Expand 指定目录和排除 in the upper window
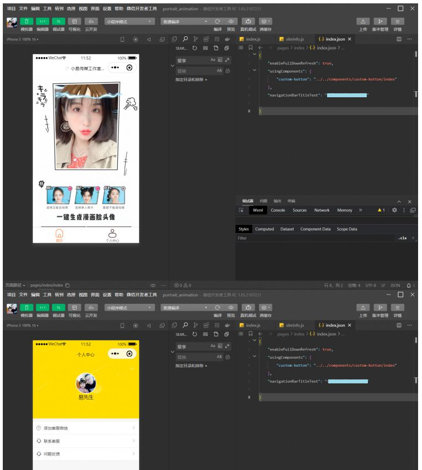This screenshot has height=470, width=422. 191,80
